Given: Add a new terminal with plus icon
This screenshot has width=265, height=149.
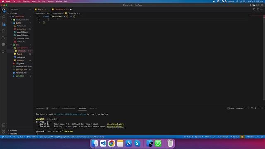Looking at the screenshot, I should [246, 108].
